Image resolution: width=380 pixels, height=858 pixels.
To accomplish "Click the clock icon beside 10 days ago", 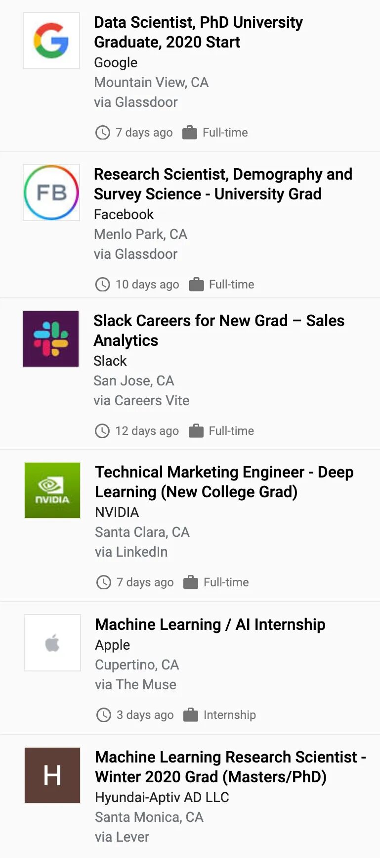I will tap(102, 285).
